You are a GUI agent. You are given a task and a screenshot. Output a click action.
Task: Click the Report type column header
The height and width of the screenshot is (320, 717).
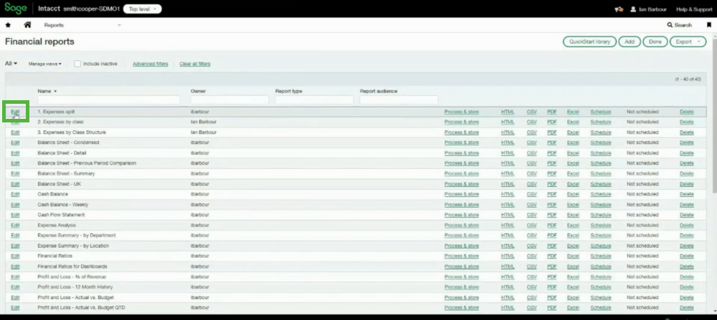click(x=288, y=92)
